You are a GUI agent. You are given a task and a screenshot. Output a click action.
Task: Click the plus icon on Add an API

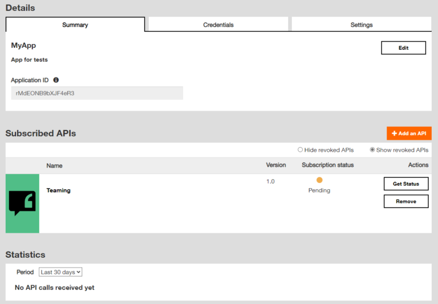point(394,133)
